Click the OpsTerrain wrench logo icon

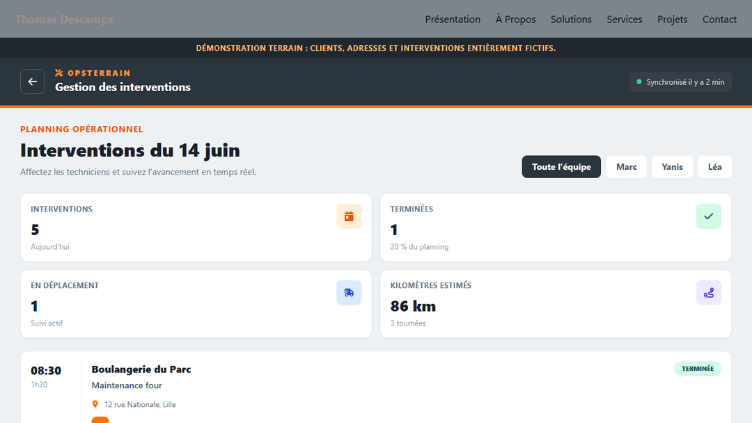coord(59,73)
